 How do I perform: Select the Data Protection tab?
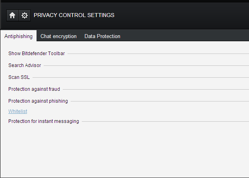(102, 36)
